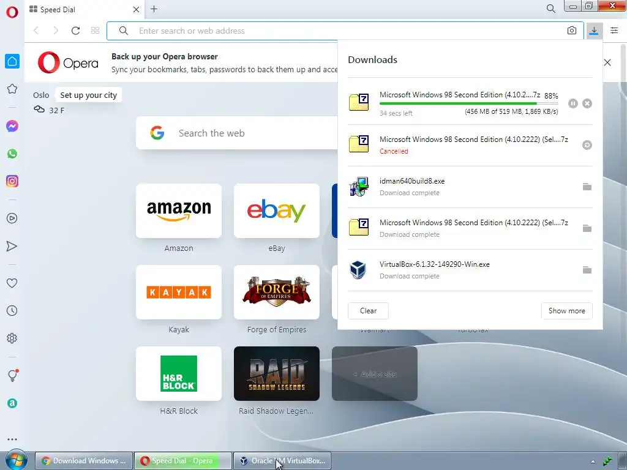Open the Speed Dial grid toolbar button

[x=95, y=31]
